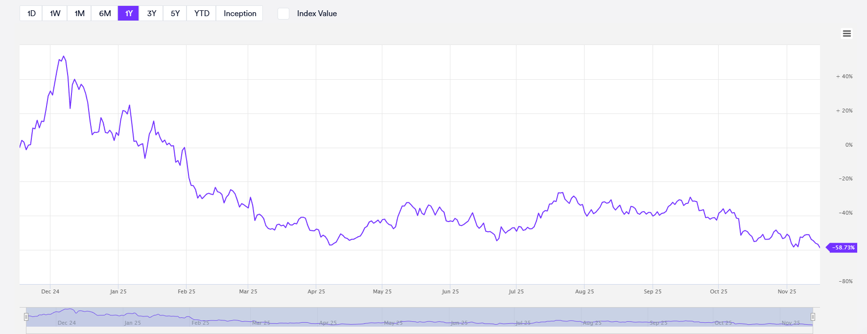Switch chart to 1M range

tap(79, 13)
